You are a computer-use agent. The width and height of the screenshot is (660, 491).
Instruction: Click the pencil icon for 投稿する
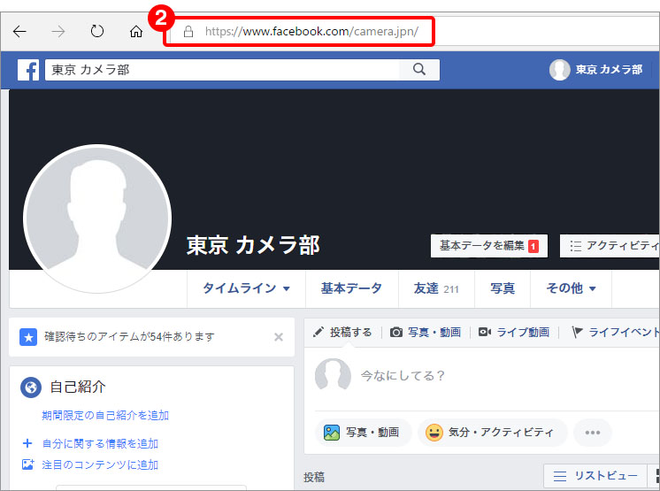[318, 332]
